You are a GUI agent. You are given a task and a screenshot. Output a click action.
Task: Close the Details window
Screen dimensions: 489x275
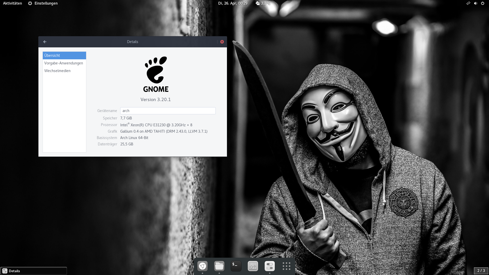click(222, 42)
